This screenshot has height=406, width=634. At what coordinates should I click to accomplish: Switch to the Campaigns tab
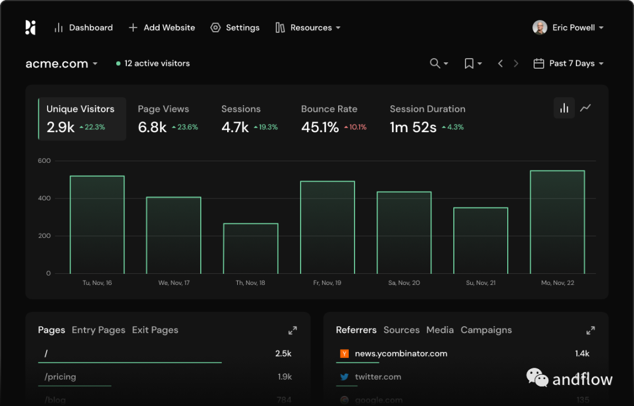pyautogui.click(x=486, y=330)
